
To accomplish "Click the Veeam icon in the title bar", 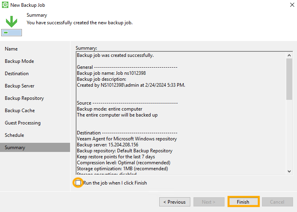I will [x=5, y=5].
